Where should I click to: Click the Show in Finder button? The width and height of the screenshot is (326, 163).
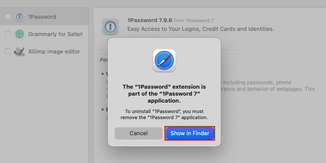point(190,133)
